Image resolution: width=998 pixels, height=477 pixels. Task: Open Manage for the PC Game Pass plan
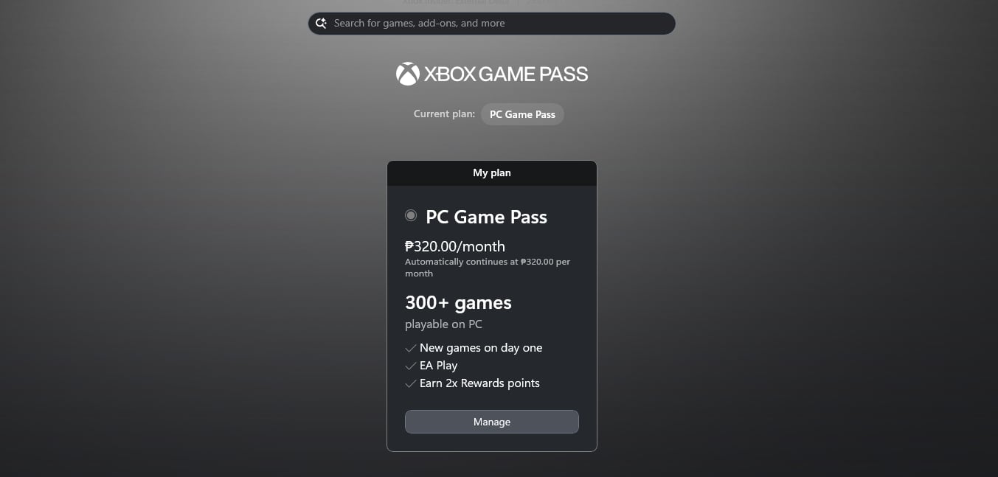[492, 422]
